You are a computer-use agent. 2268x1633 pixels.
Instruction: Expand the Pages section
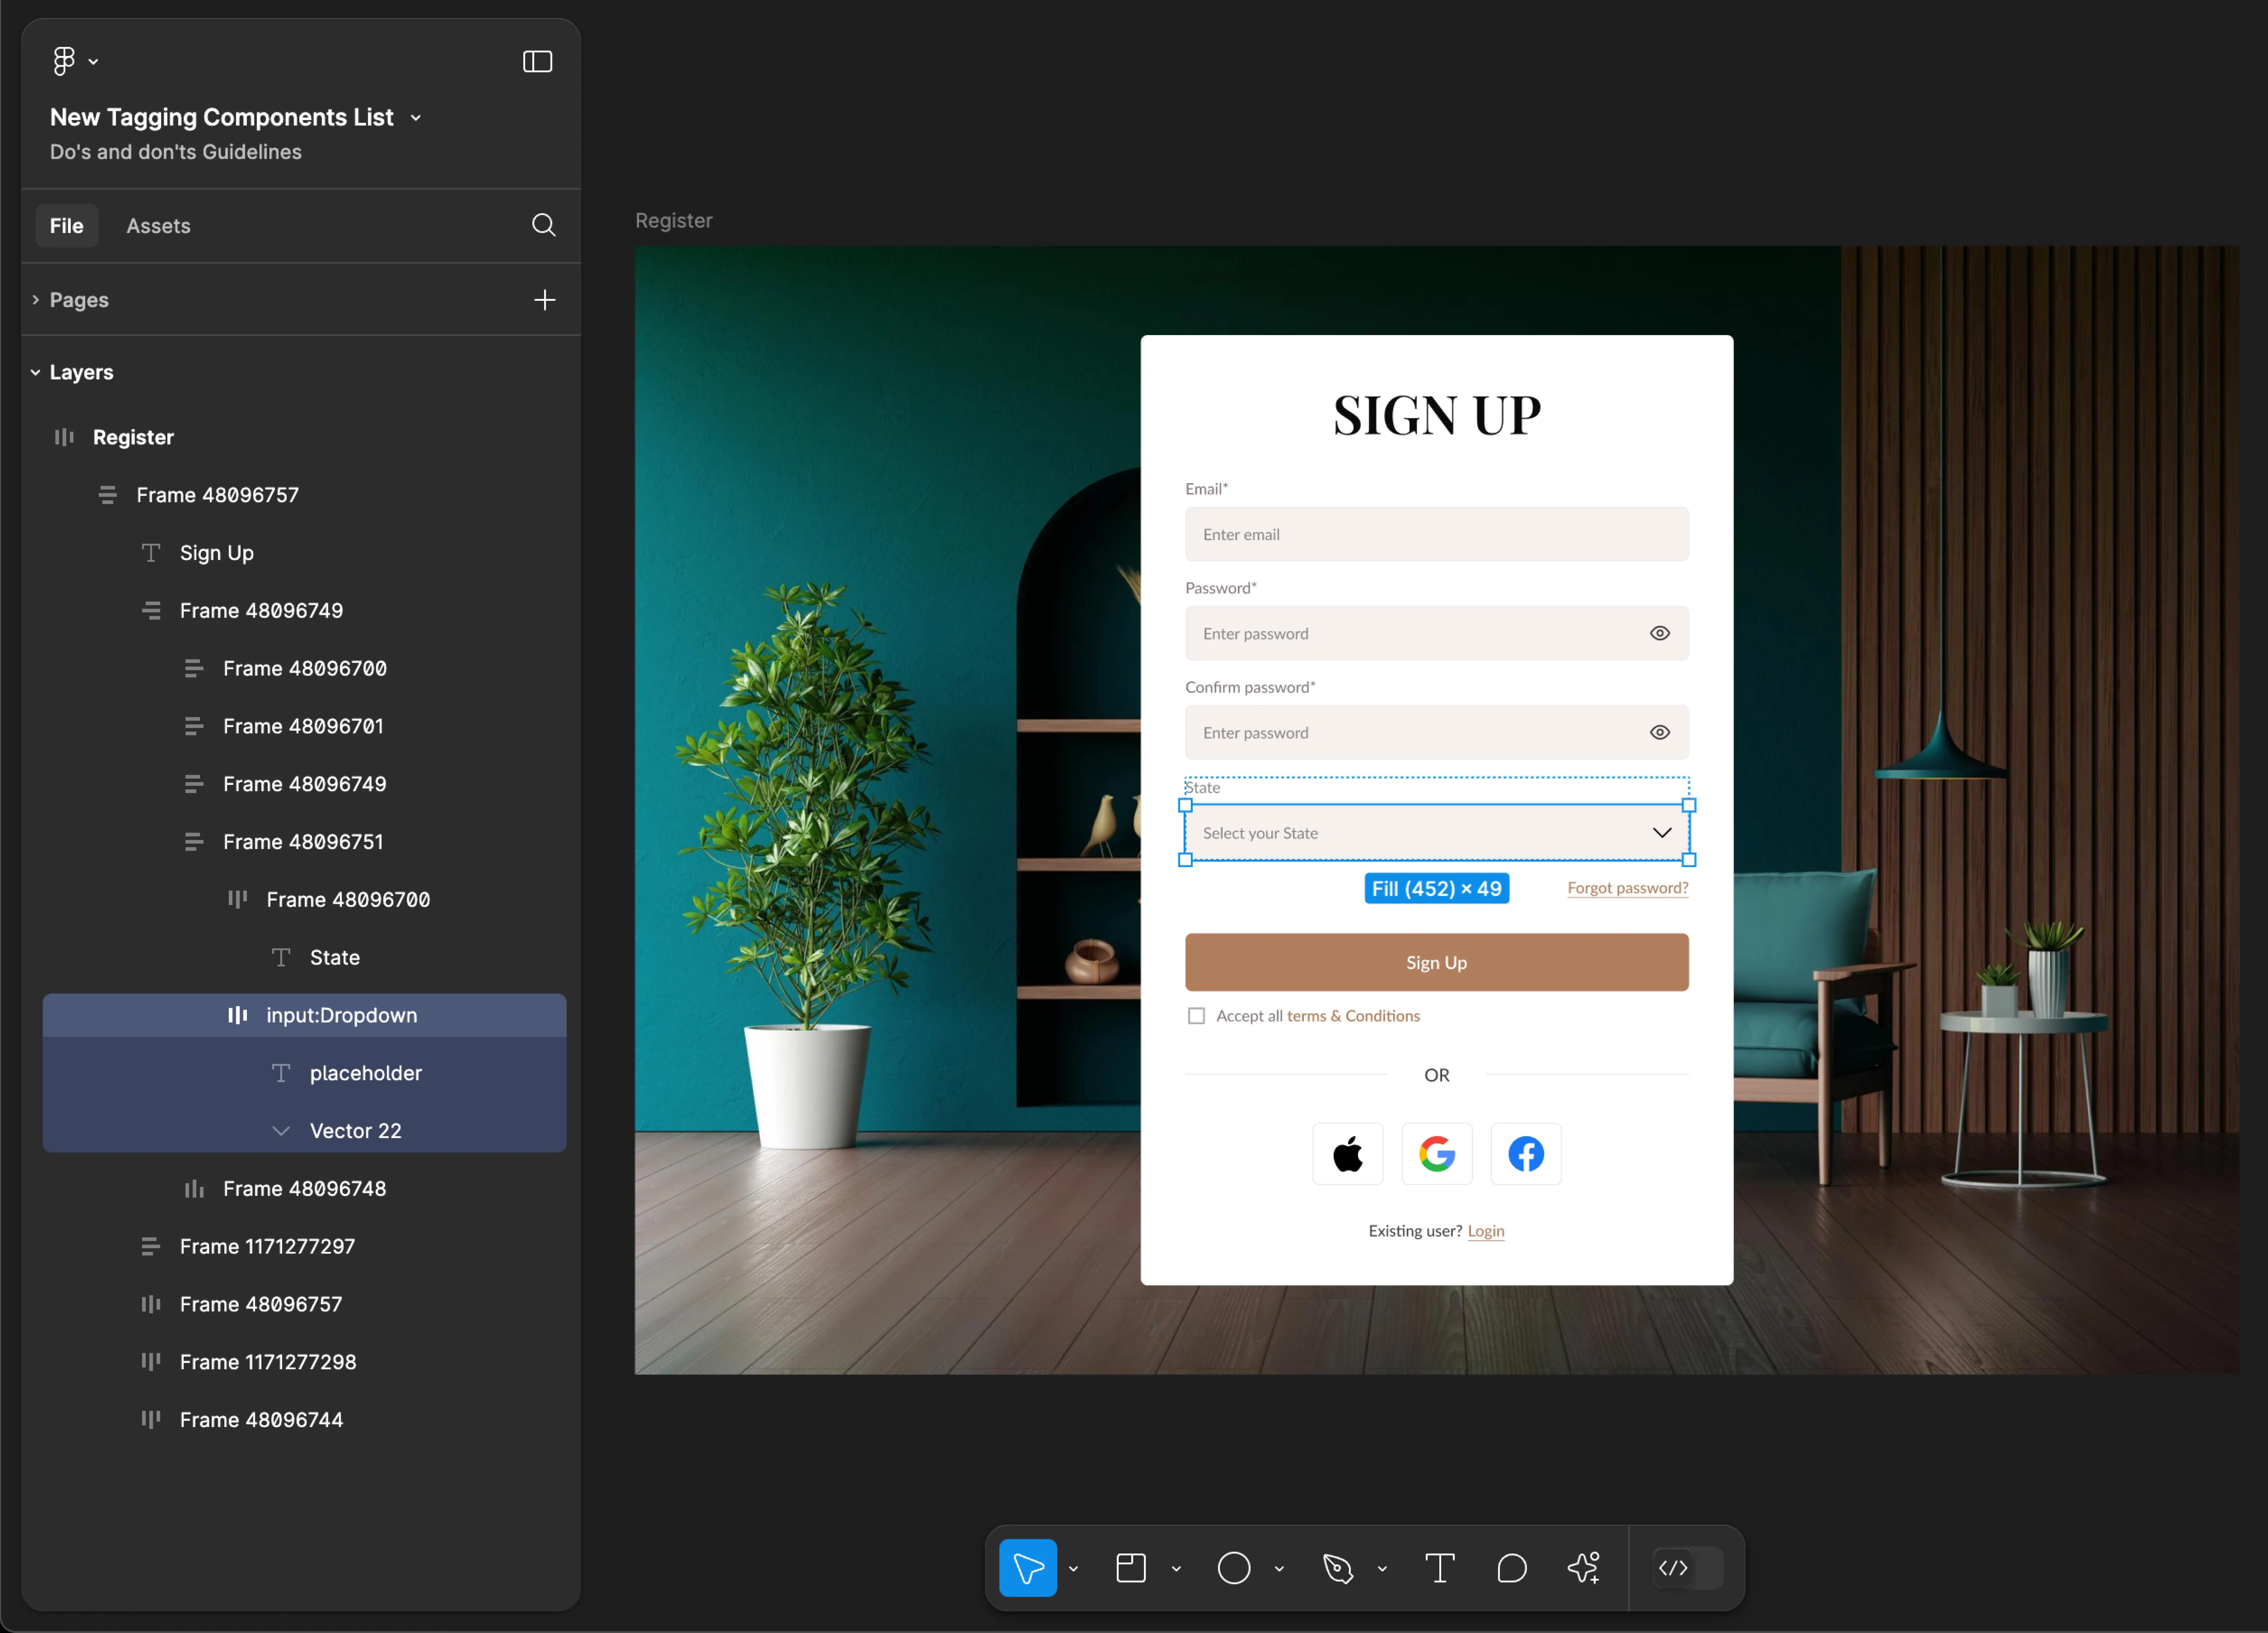(36, 300)
